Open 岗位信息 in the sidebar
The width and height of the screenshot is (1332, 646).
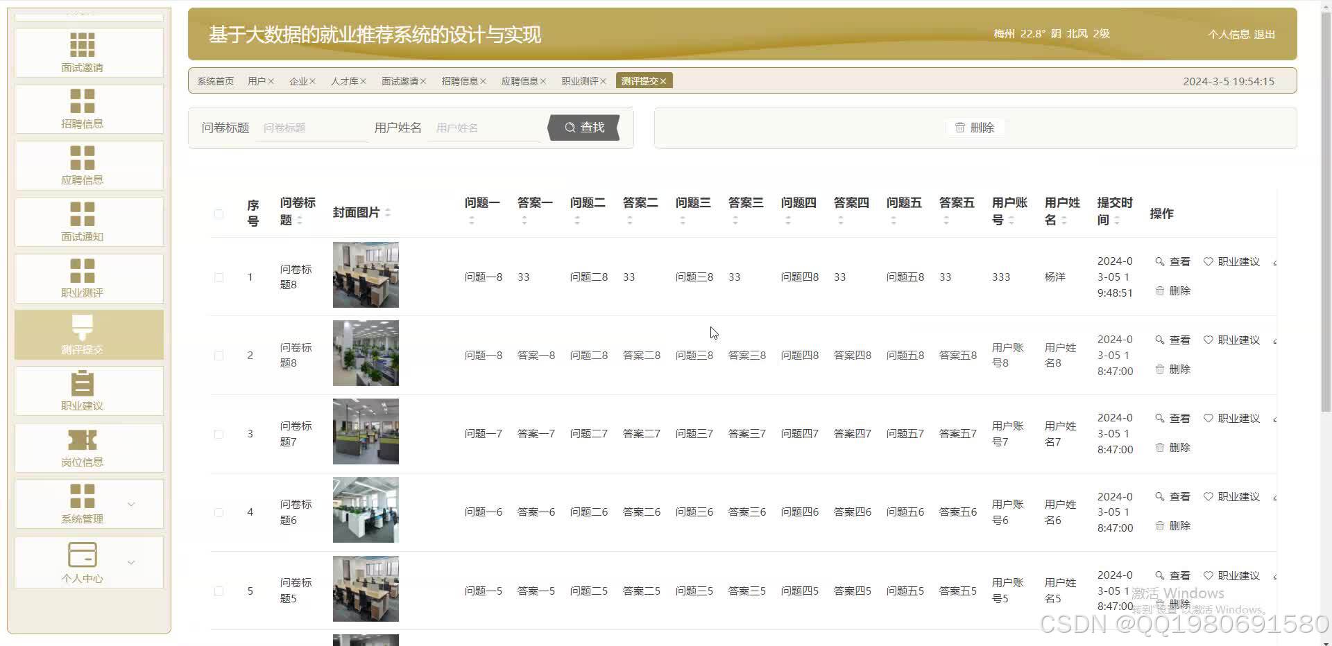tap(83, 447)
